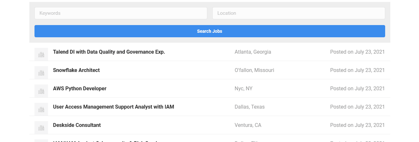Open the User Access Management Support Analyst job

click(x=113, y=107)
